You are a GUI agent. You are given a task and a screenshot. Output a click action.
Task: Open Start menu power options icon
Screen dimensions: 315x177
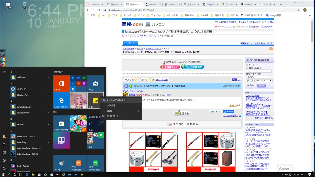(x=4, y=168)
